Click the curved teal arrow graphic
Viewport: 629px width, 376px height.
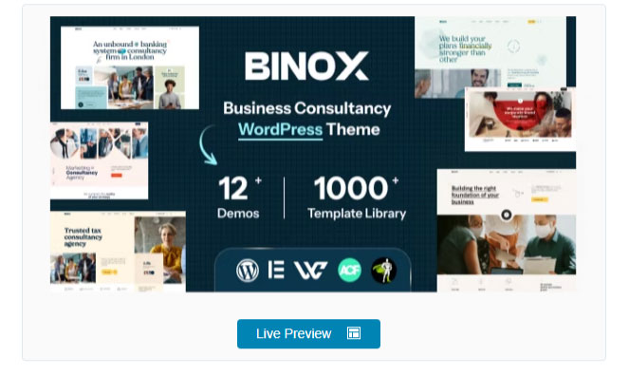tap(208, 145)
